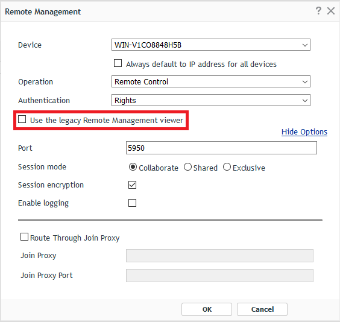Choose Exclusive session mode
This screenshot has width=340, height=322.
[x=227, y=167]
